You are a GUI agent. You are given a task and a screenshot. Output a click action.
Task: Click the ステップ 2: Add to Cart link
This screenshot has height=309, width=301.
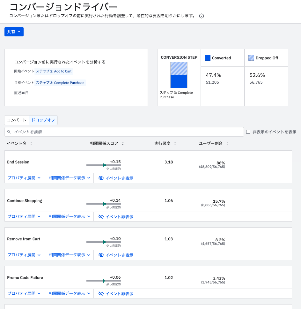pyautogui.click(x=54, y=71)
